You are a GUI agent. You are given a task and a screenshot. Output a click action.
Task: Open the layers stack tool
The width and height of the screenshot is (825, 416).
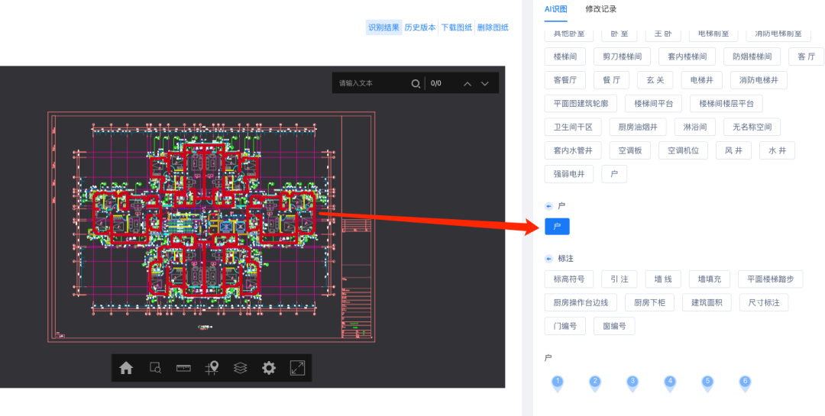[x=241, y=368]
